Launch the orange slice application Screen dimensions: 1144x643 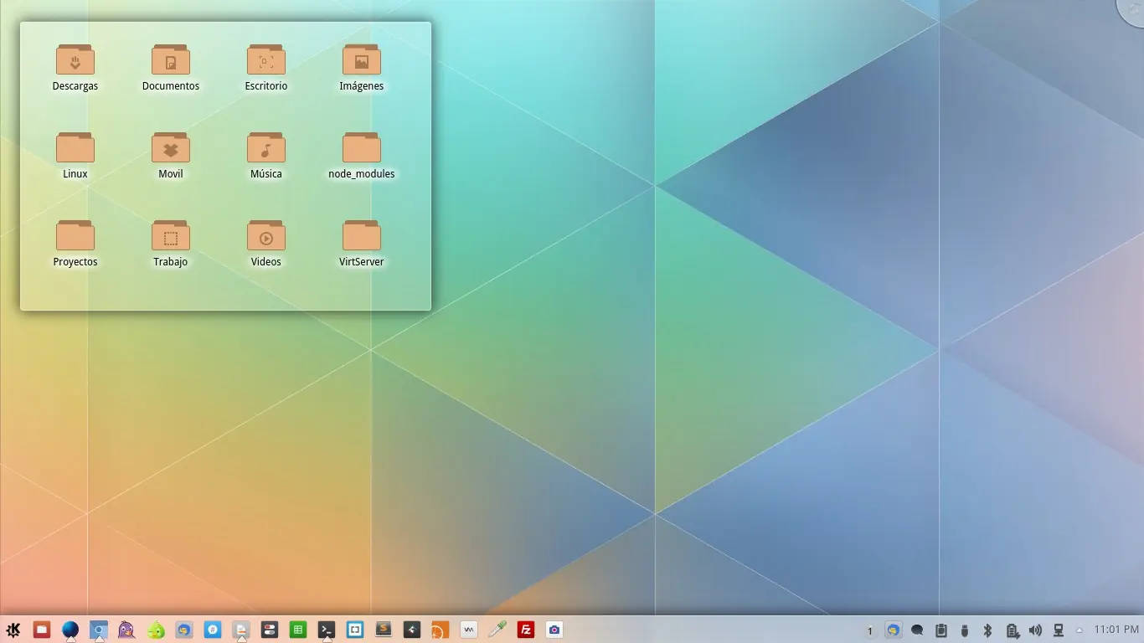pos(441,630)
